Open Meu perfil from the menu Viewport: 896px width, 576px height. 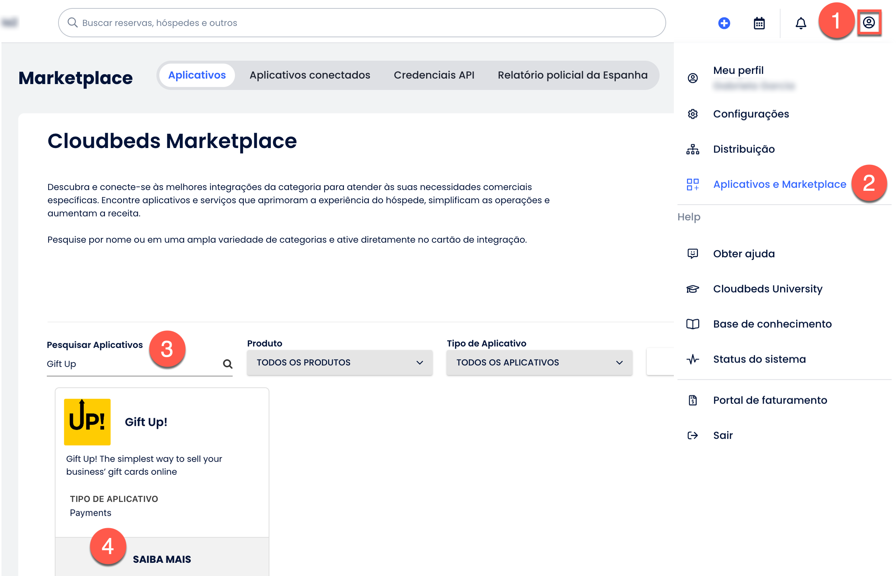pyautogui.click(x=738, y=71)
